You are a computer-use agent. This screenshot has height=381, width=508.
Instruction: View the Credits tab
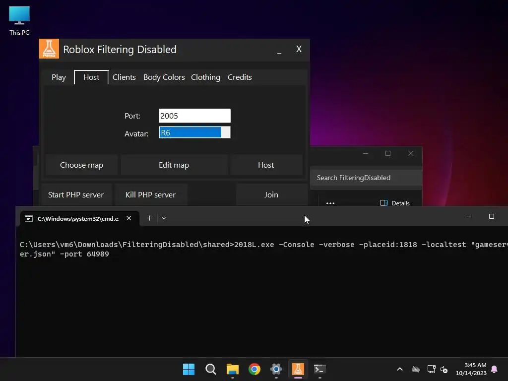point(240,77)
